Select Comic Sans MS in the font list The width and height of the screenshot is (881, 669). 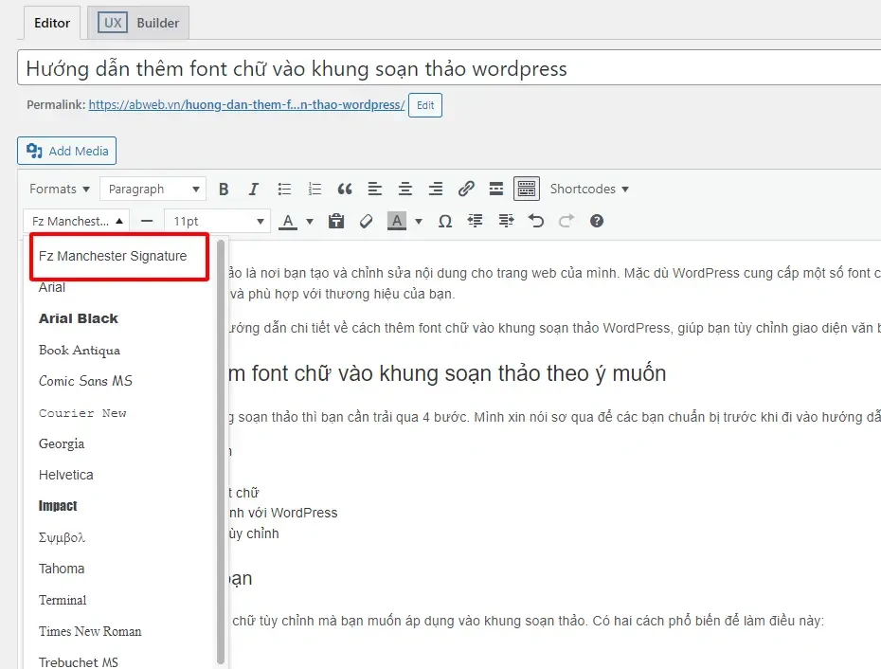tap(85, 380)
